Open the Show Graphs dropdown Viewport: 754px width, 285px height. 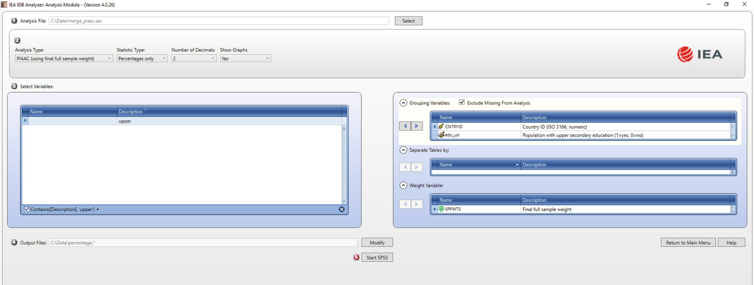click(x=245, y=58)
